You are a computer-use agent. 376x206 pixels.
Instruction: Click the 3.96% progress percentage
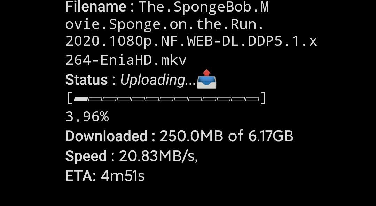point(87,117)
